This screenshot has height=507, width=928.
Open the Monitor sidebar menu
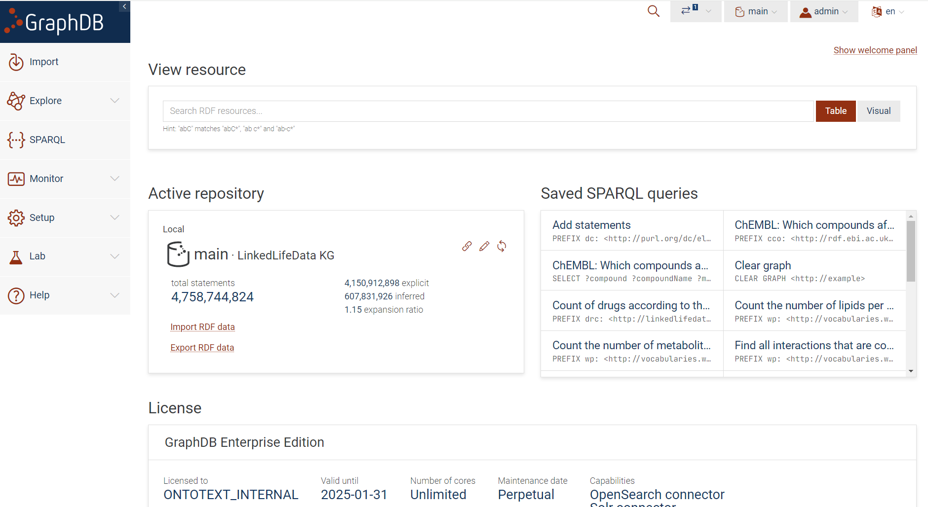coord(65,179)
